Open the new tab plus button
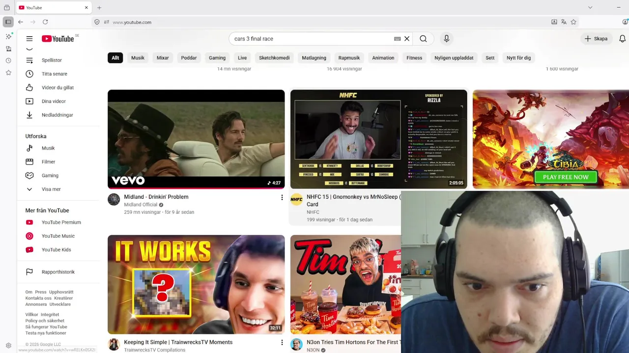 point(99,7)
